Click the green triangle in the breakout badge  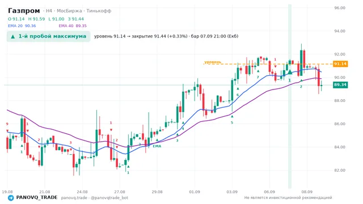(13, 36)
